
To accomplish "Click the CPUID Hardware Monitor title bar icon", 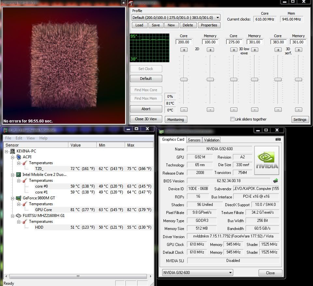I will pos(6,130).
